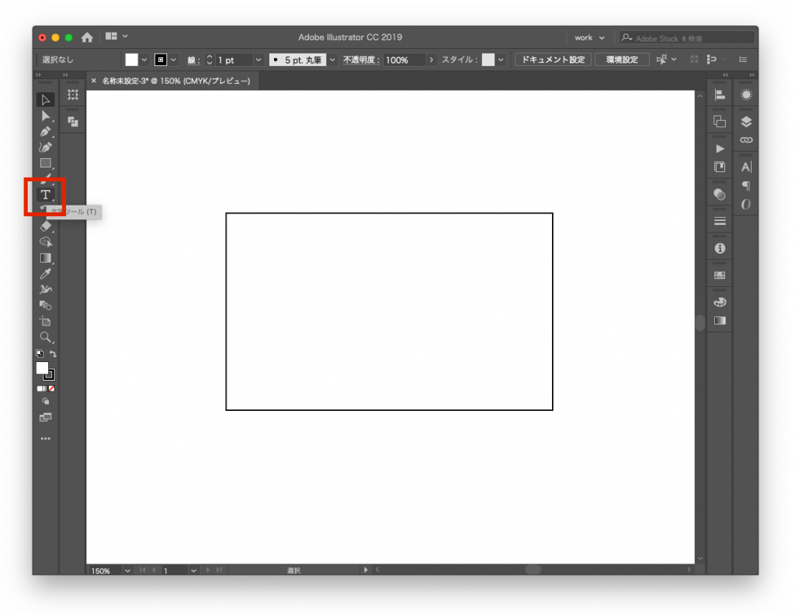Click the toolbar Fill swatch
795x614 pixels.
(x=42, y=368)
